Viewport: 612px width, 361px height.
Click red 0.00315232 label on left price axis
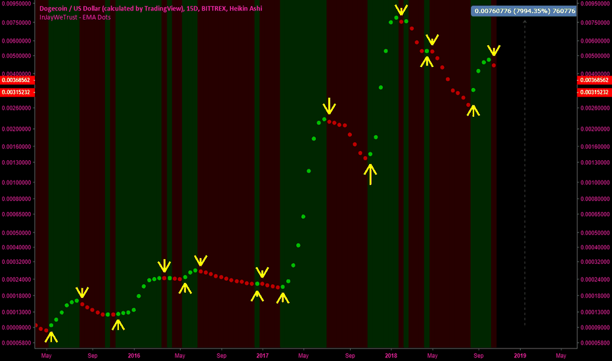pyautogui.click(x=17, y=92)
